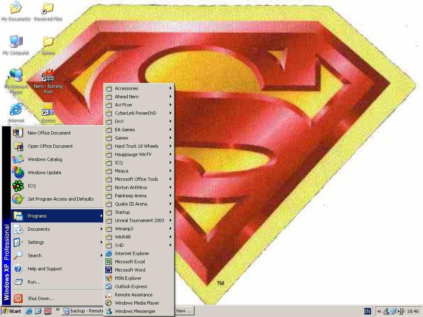This screenshot has width=423, height=317.
Task: Click the New Office Document icon
Action: (18, 133)
